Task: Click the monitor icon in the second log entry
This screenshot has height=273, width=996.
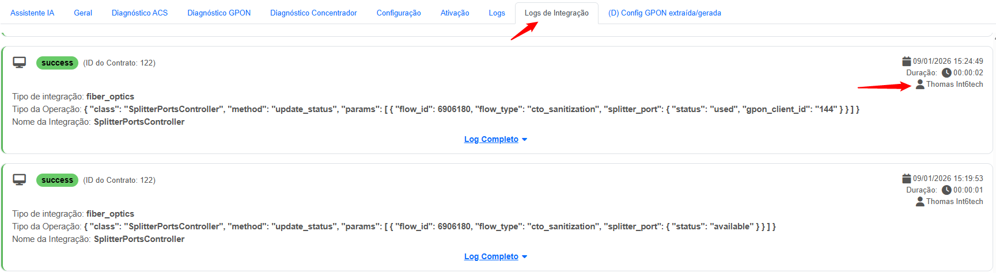Action: [x=20, y=180]
